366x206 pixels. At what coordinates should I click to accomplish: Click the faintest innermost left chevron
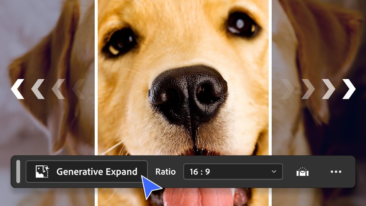[x=79, y=89]
